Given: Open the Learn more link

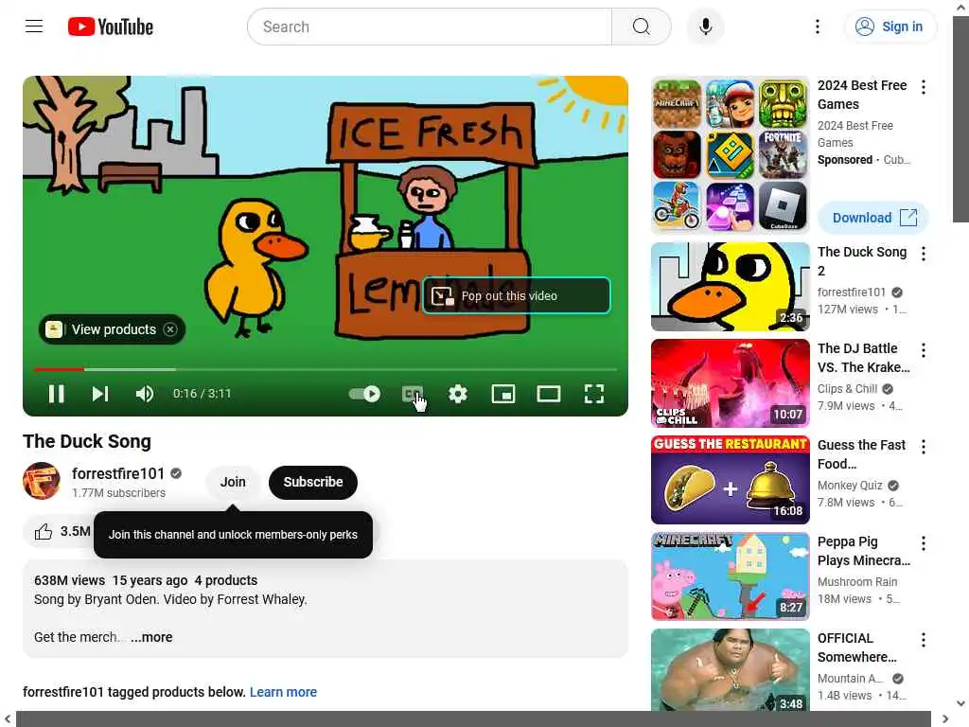Looking at the screenshot, I should tap(283, 692).
